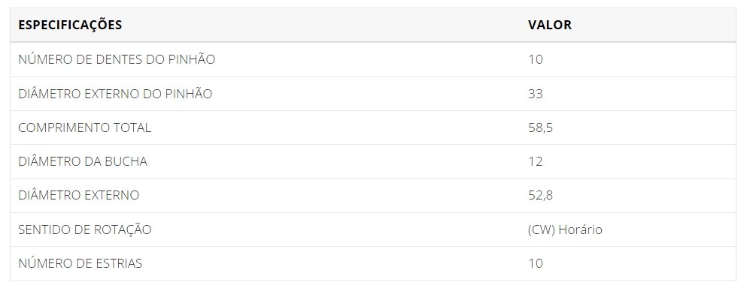The height and width of the screenshot is (294, 744).
Task: Click the word ROTAÇÃO in the table
Action: [x=123, y=229]
